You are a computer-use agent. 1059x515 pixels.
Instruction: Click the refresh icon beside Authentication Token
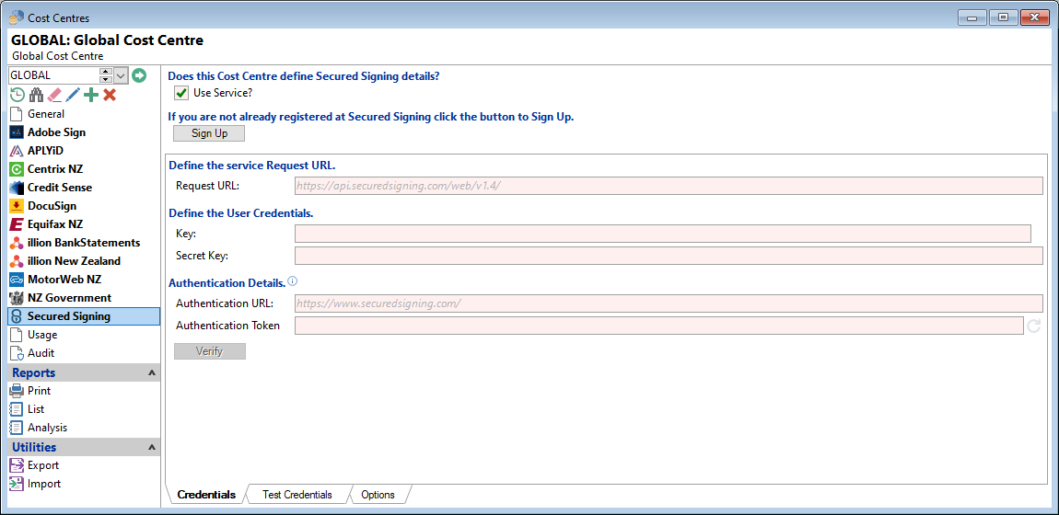(1034, 326)
